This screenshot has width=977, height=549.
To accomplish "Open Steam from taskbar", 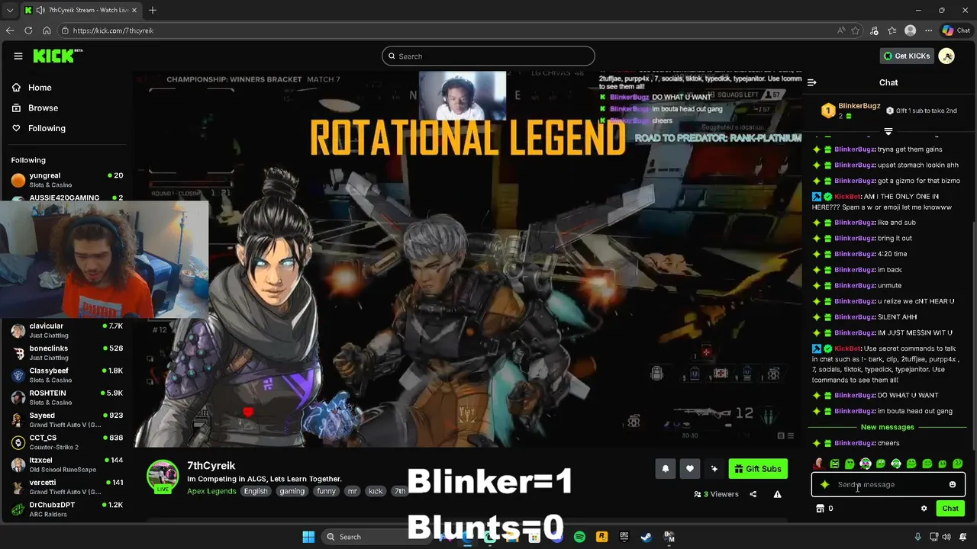I will click(x=646, y=537).
